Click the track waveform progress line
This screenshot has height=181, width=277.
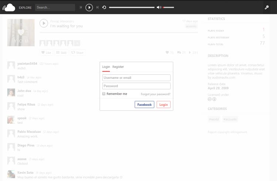tap(119, 32)
